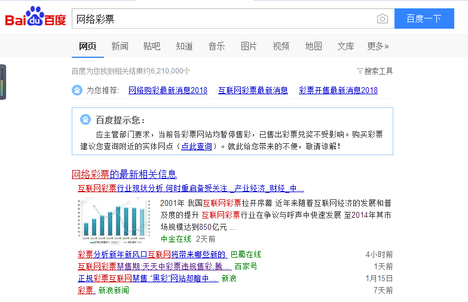Click the 1月15日 date text

click(379, 279)
